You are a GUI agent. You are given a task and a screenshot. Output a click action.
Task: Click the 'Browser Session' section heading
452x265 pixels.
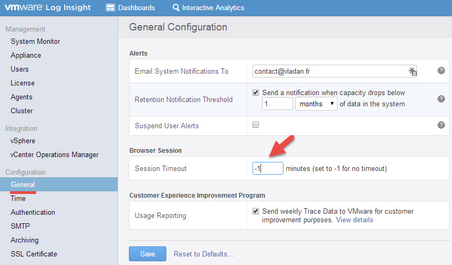156,150
